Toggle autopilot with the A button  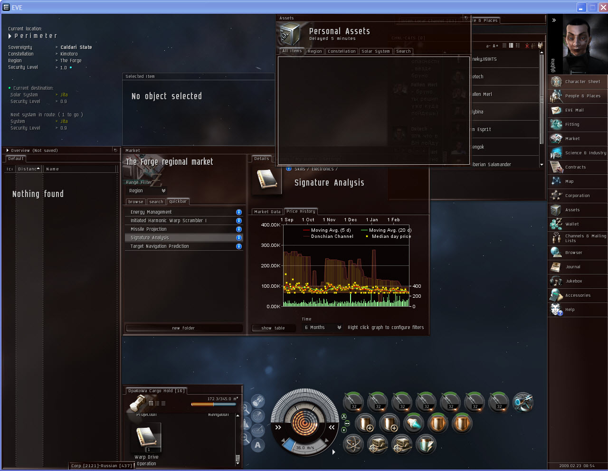pos(257,445)
